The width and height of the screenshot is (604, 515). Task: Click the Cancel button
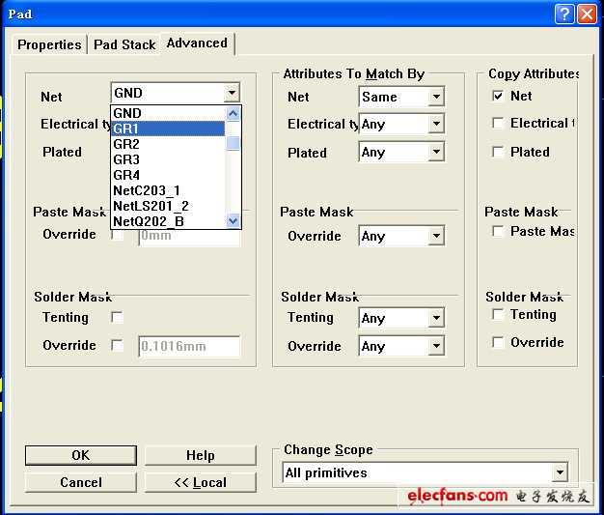pyautogui.click(x=81, y=482)
